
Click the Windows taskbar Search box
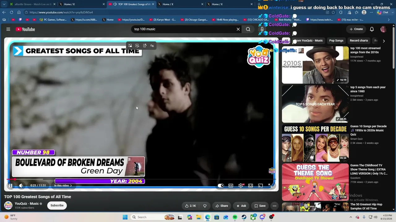pos(153,217)
